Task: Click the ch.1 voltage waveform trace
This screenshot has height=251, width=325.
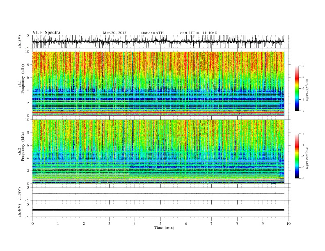Action: (158, 41)
